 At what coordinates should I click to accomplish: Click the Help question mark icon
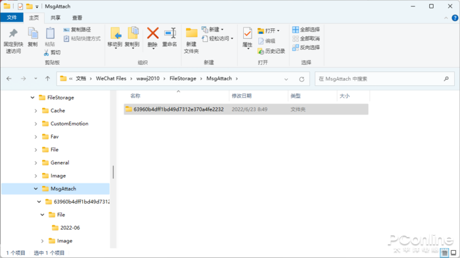(x=455, y=18)
